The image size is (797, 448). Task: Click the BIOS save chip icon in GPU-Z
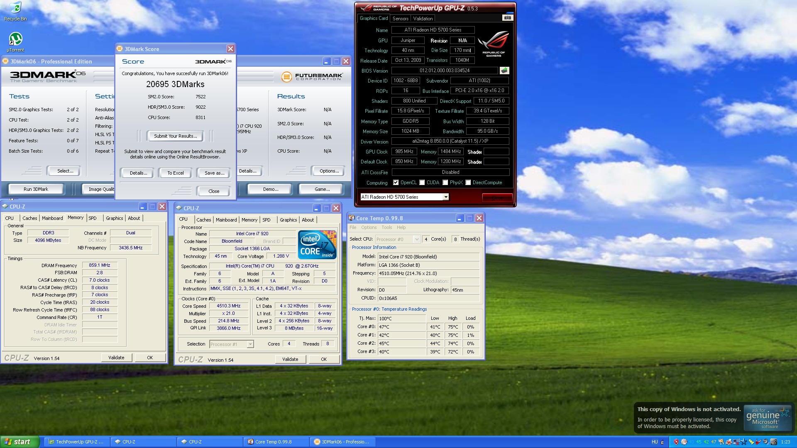tap(504, 71)
